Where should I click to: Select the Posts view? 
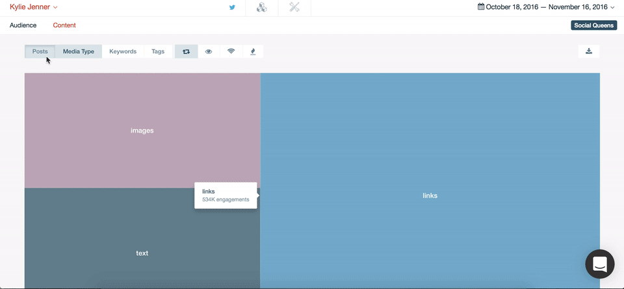point(40,51)
